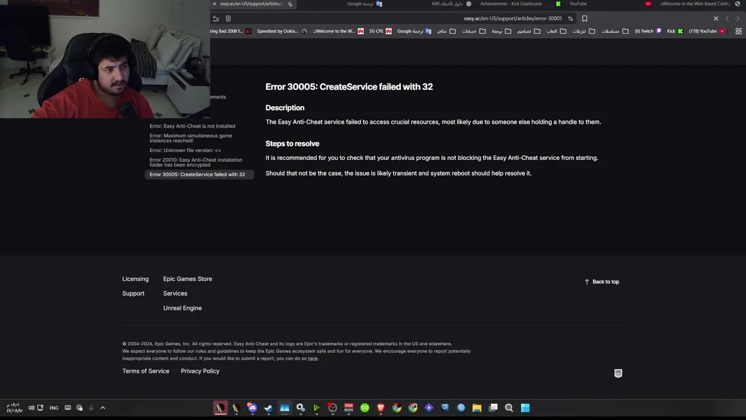Viewport: 746px width, 420px height.
Task: Open Task View on the taskbar
Action: (493, 408)
